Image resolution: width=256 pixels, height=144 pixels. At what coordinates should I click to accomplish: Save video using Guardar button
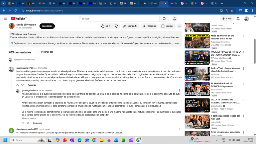[x=167, y=26]
